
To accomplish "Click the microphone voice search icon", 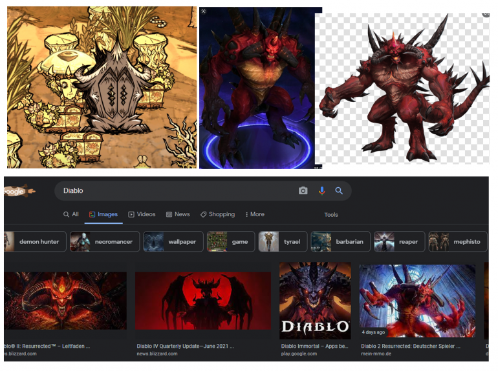I will (321, 190).
